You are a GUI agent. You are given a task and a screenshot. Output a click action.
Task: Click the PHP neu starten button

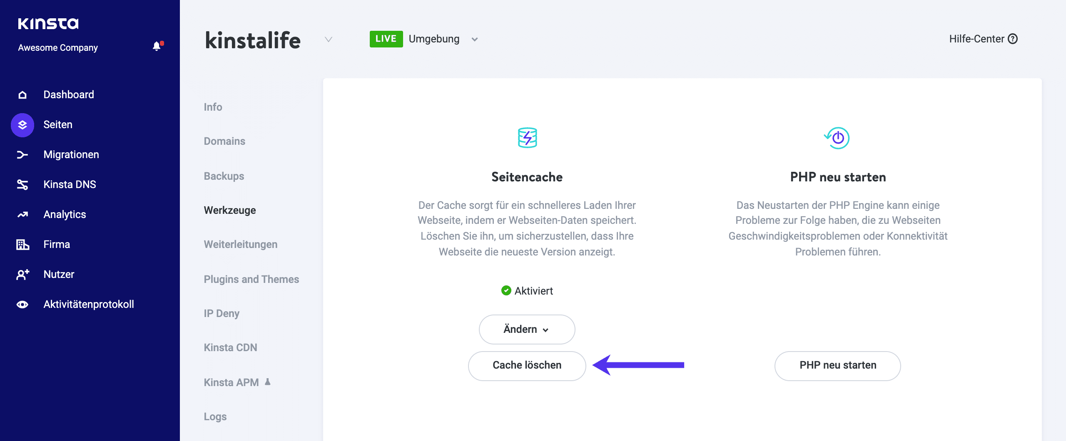(837, 365)
